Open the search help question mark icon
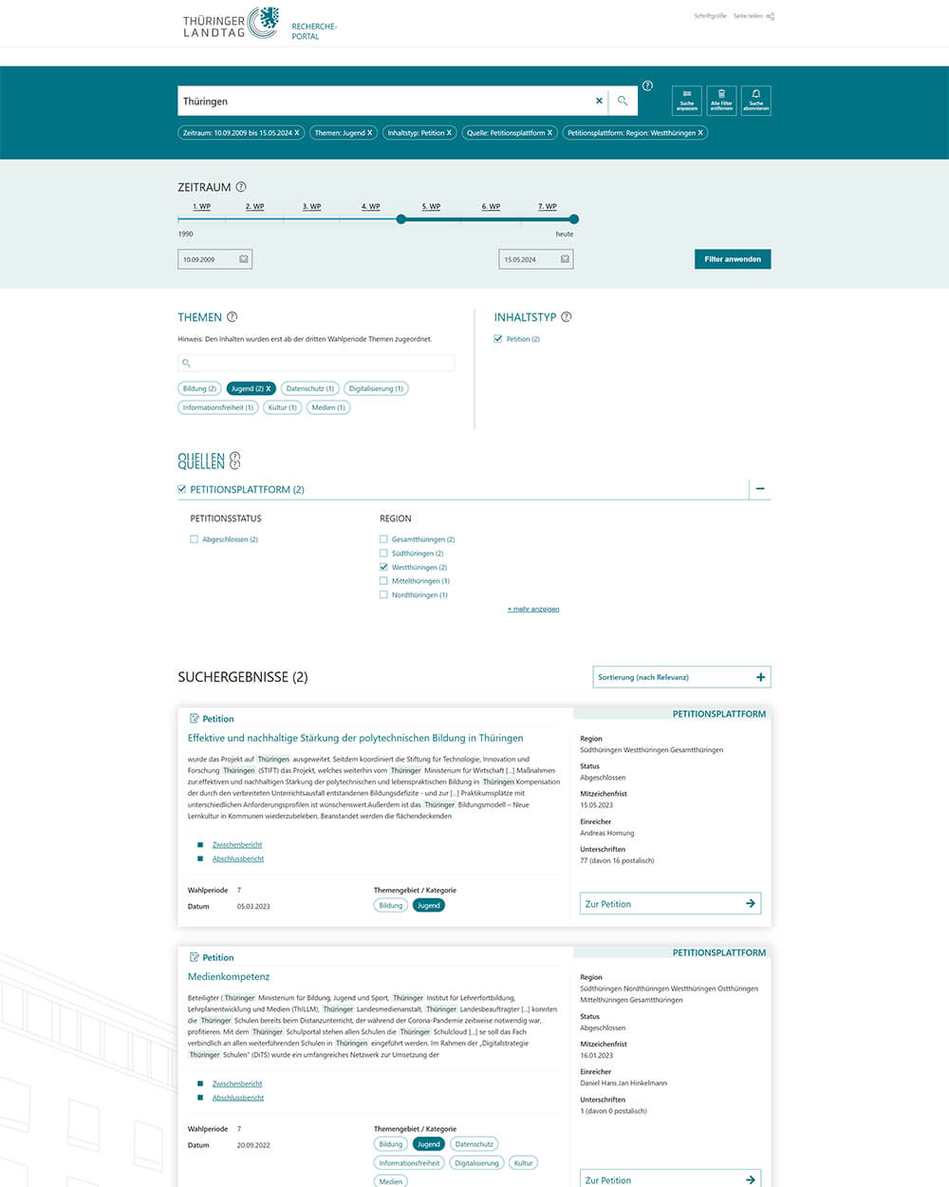 [x=647, y=85]
